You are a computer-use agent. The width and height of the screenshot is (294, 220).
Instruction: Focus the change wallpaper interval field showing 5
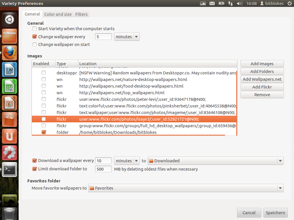point(103,37)
